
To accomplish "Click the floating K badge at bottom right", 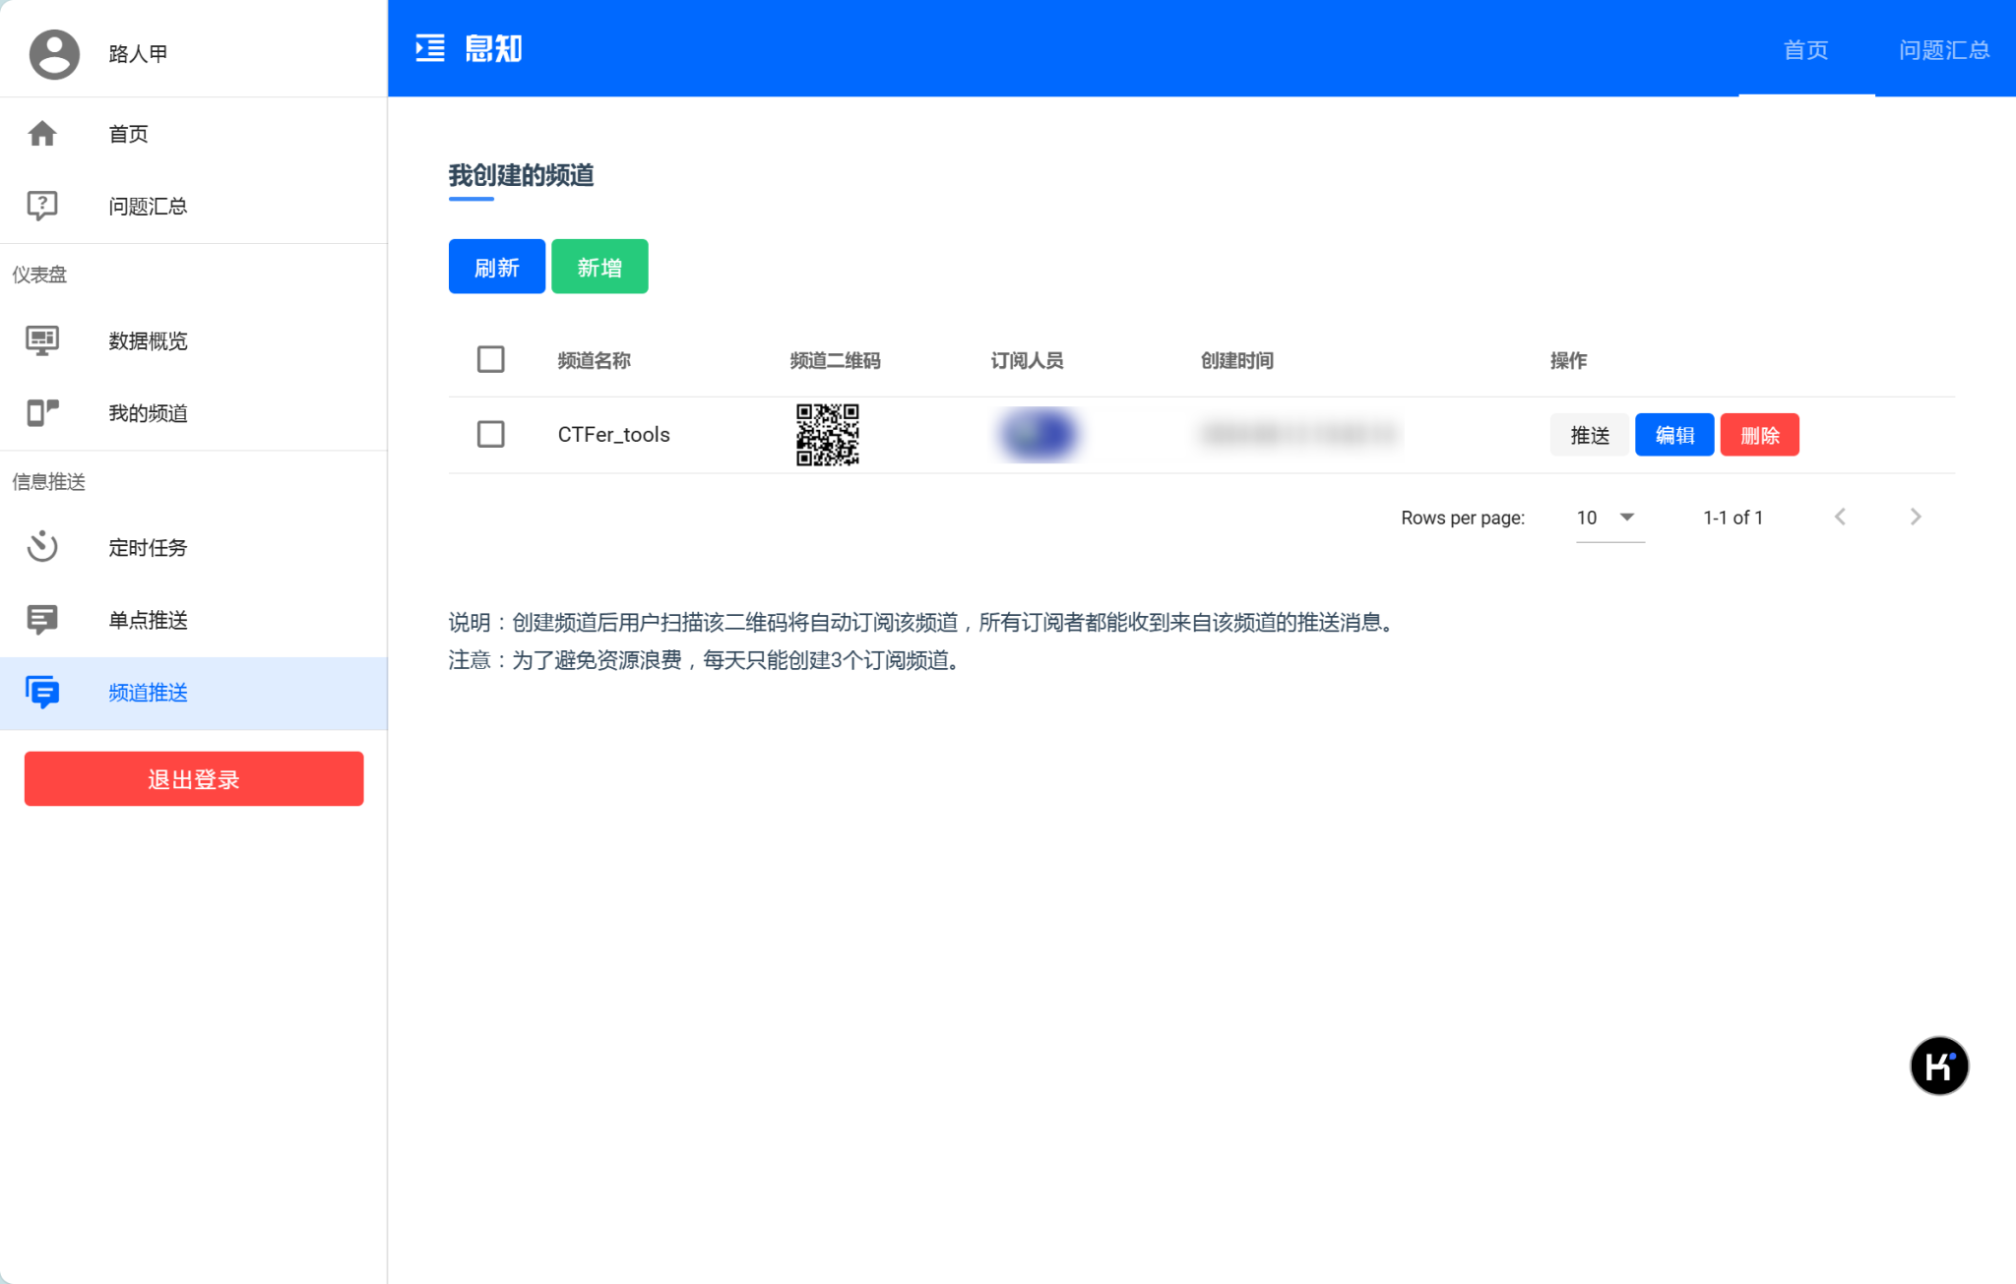I will coord(1939,1066).
